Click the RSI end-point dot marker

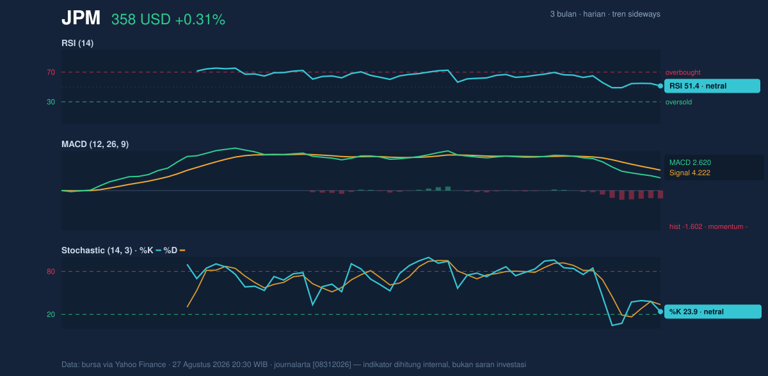point(660,86)
